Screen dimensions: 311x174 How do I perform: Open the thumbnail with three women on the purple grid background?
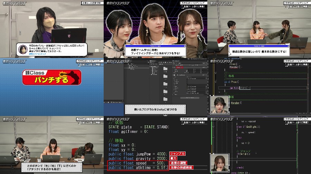point(155,29)
